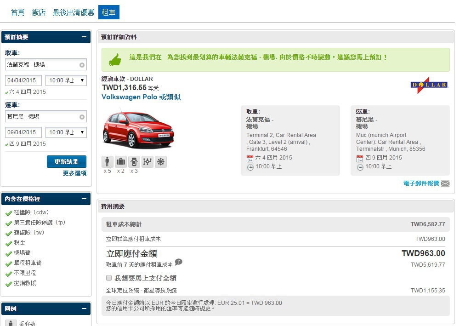Click the green check next to 碰撞險 (cdw)
471x326 pixels.
[x=9, y=213]
